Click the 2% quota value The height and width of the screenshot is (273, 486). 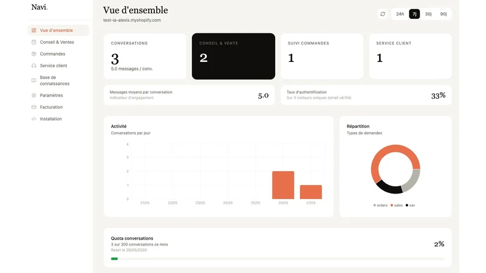pos(439,244)
